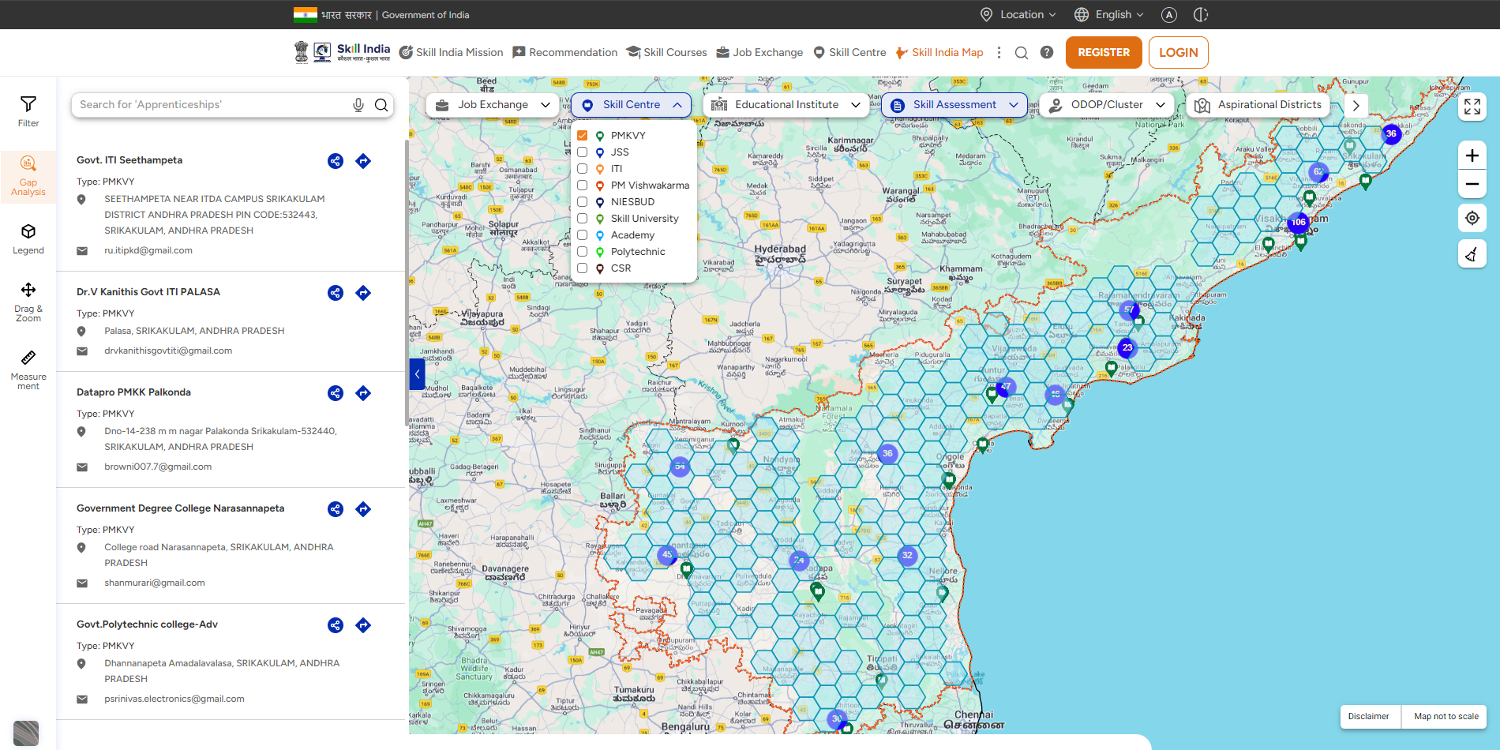Share Govt. ITI Seethampeta centre

coord(336,161)
